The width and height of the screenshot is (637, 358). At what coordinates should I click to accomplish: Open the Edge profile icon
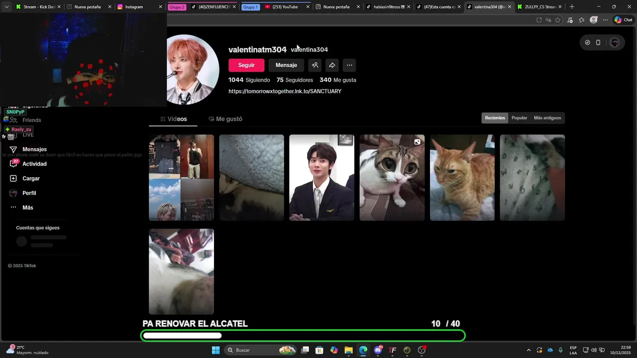593,20
